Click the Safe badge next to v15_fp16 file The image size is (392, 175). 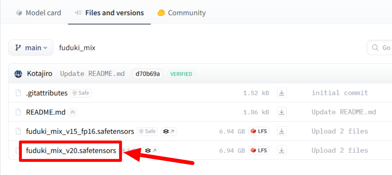(147, 131)
